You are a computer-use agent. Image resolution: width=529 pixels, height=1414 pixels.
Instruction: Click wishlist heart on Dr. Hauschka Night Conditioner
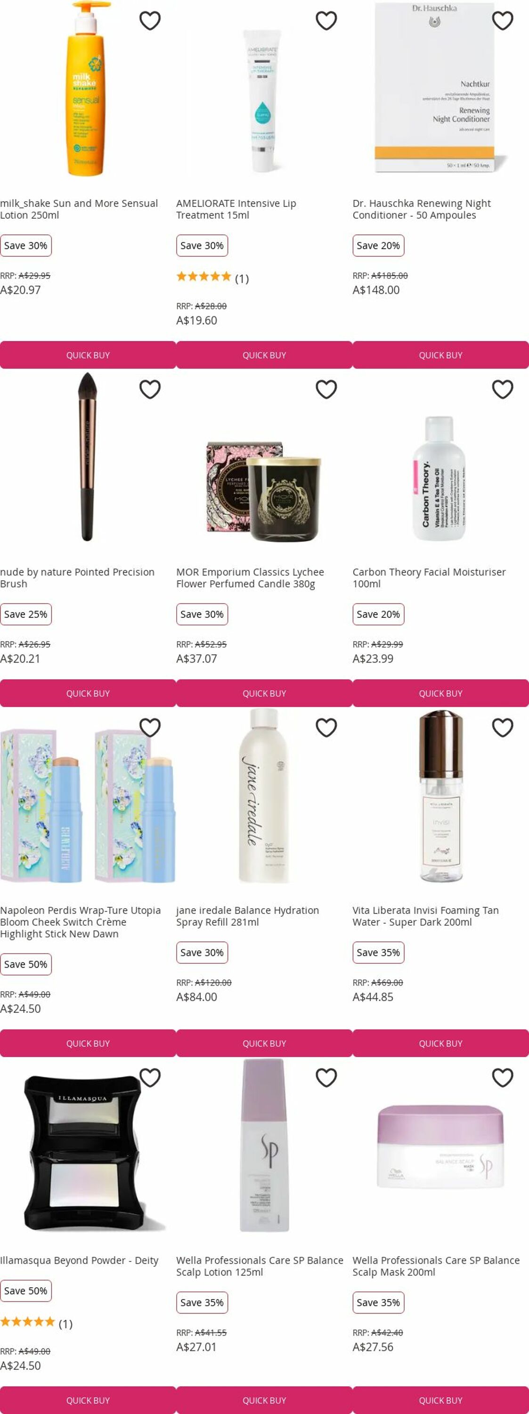pyautogui.click(x=502, y=20)
